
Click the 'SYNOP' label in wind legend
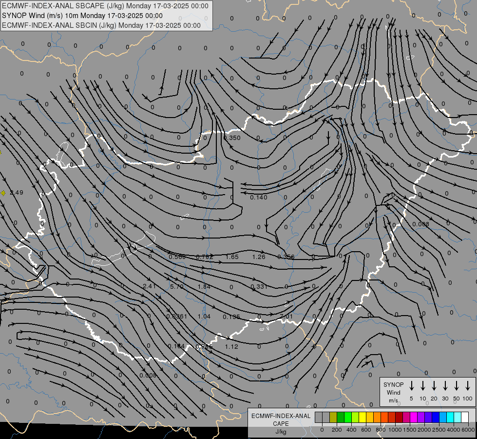393,385
